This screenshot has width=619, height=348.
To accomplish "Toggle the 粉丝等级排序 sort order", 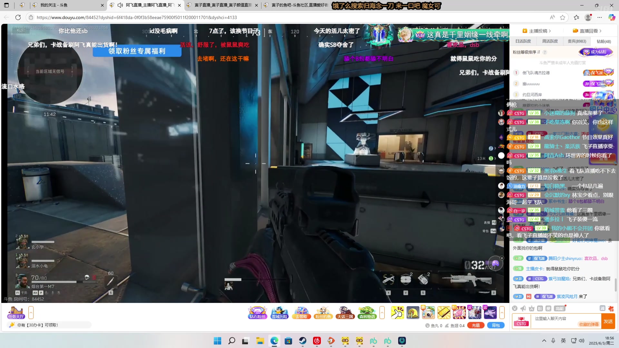I will pyautogui.click(x=526, y=52).
